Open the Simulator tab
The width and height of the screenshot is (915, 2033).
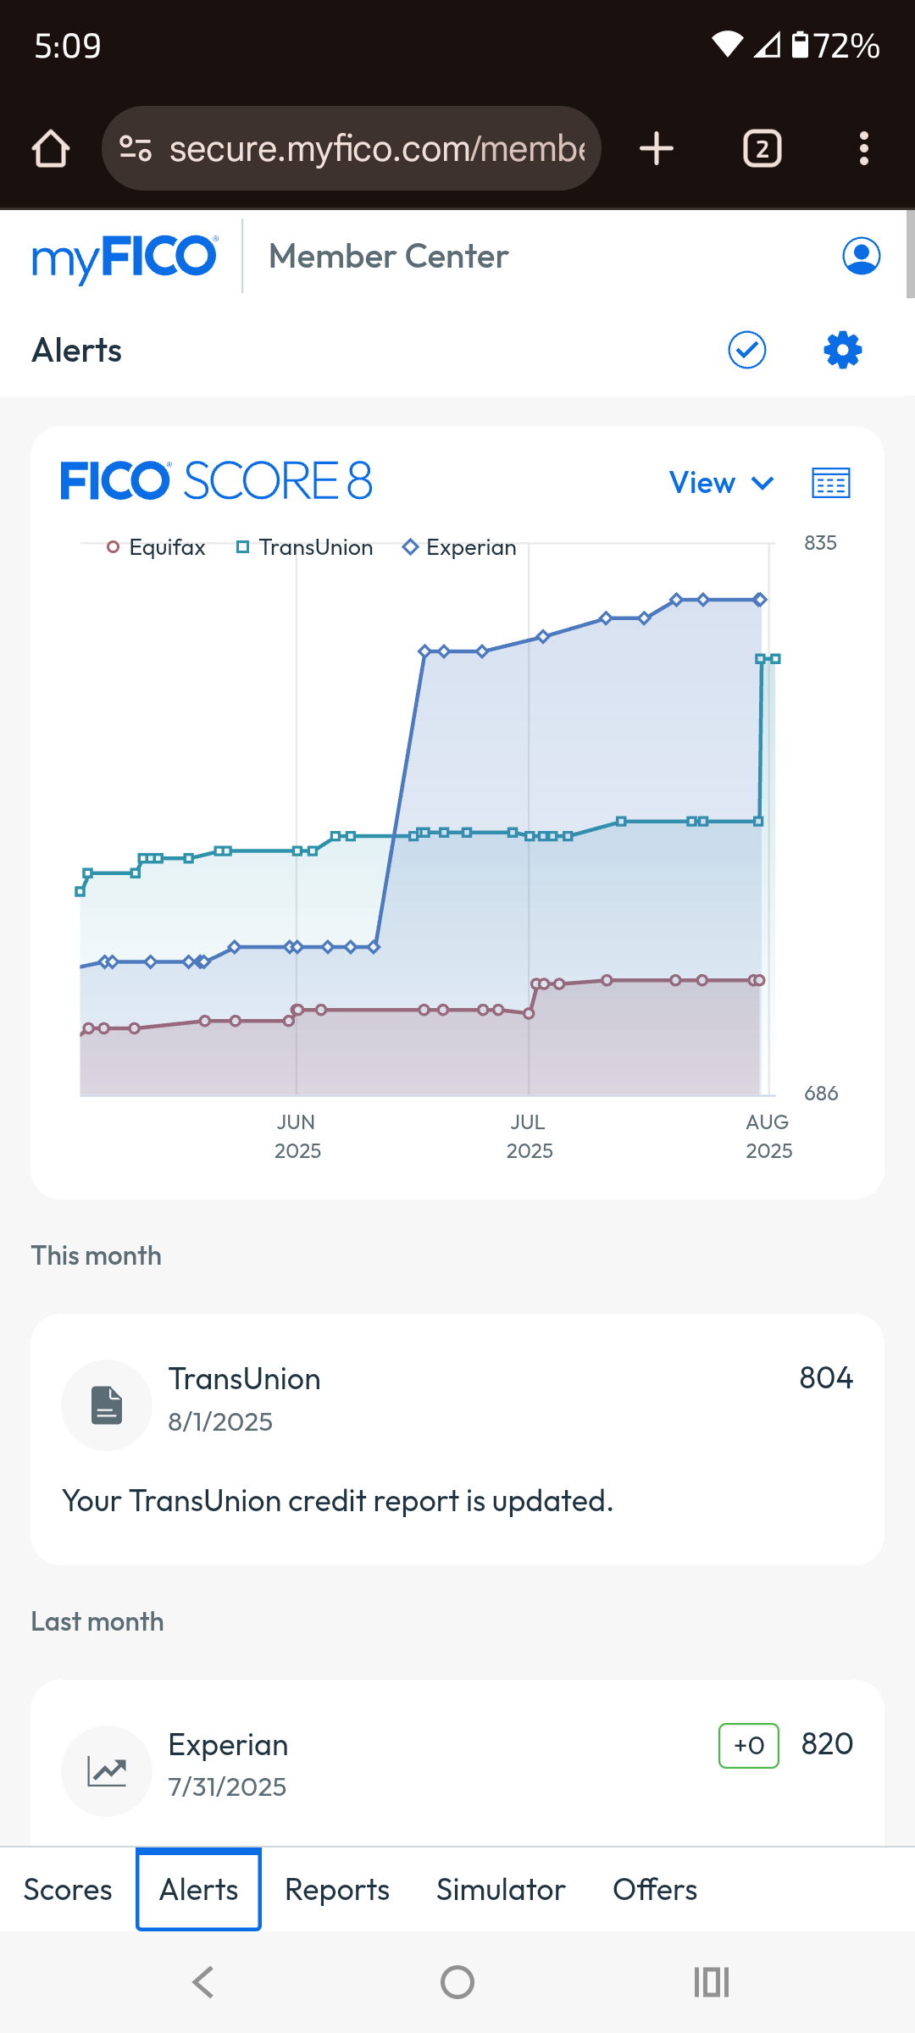click(501, 1890)
